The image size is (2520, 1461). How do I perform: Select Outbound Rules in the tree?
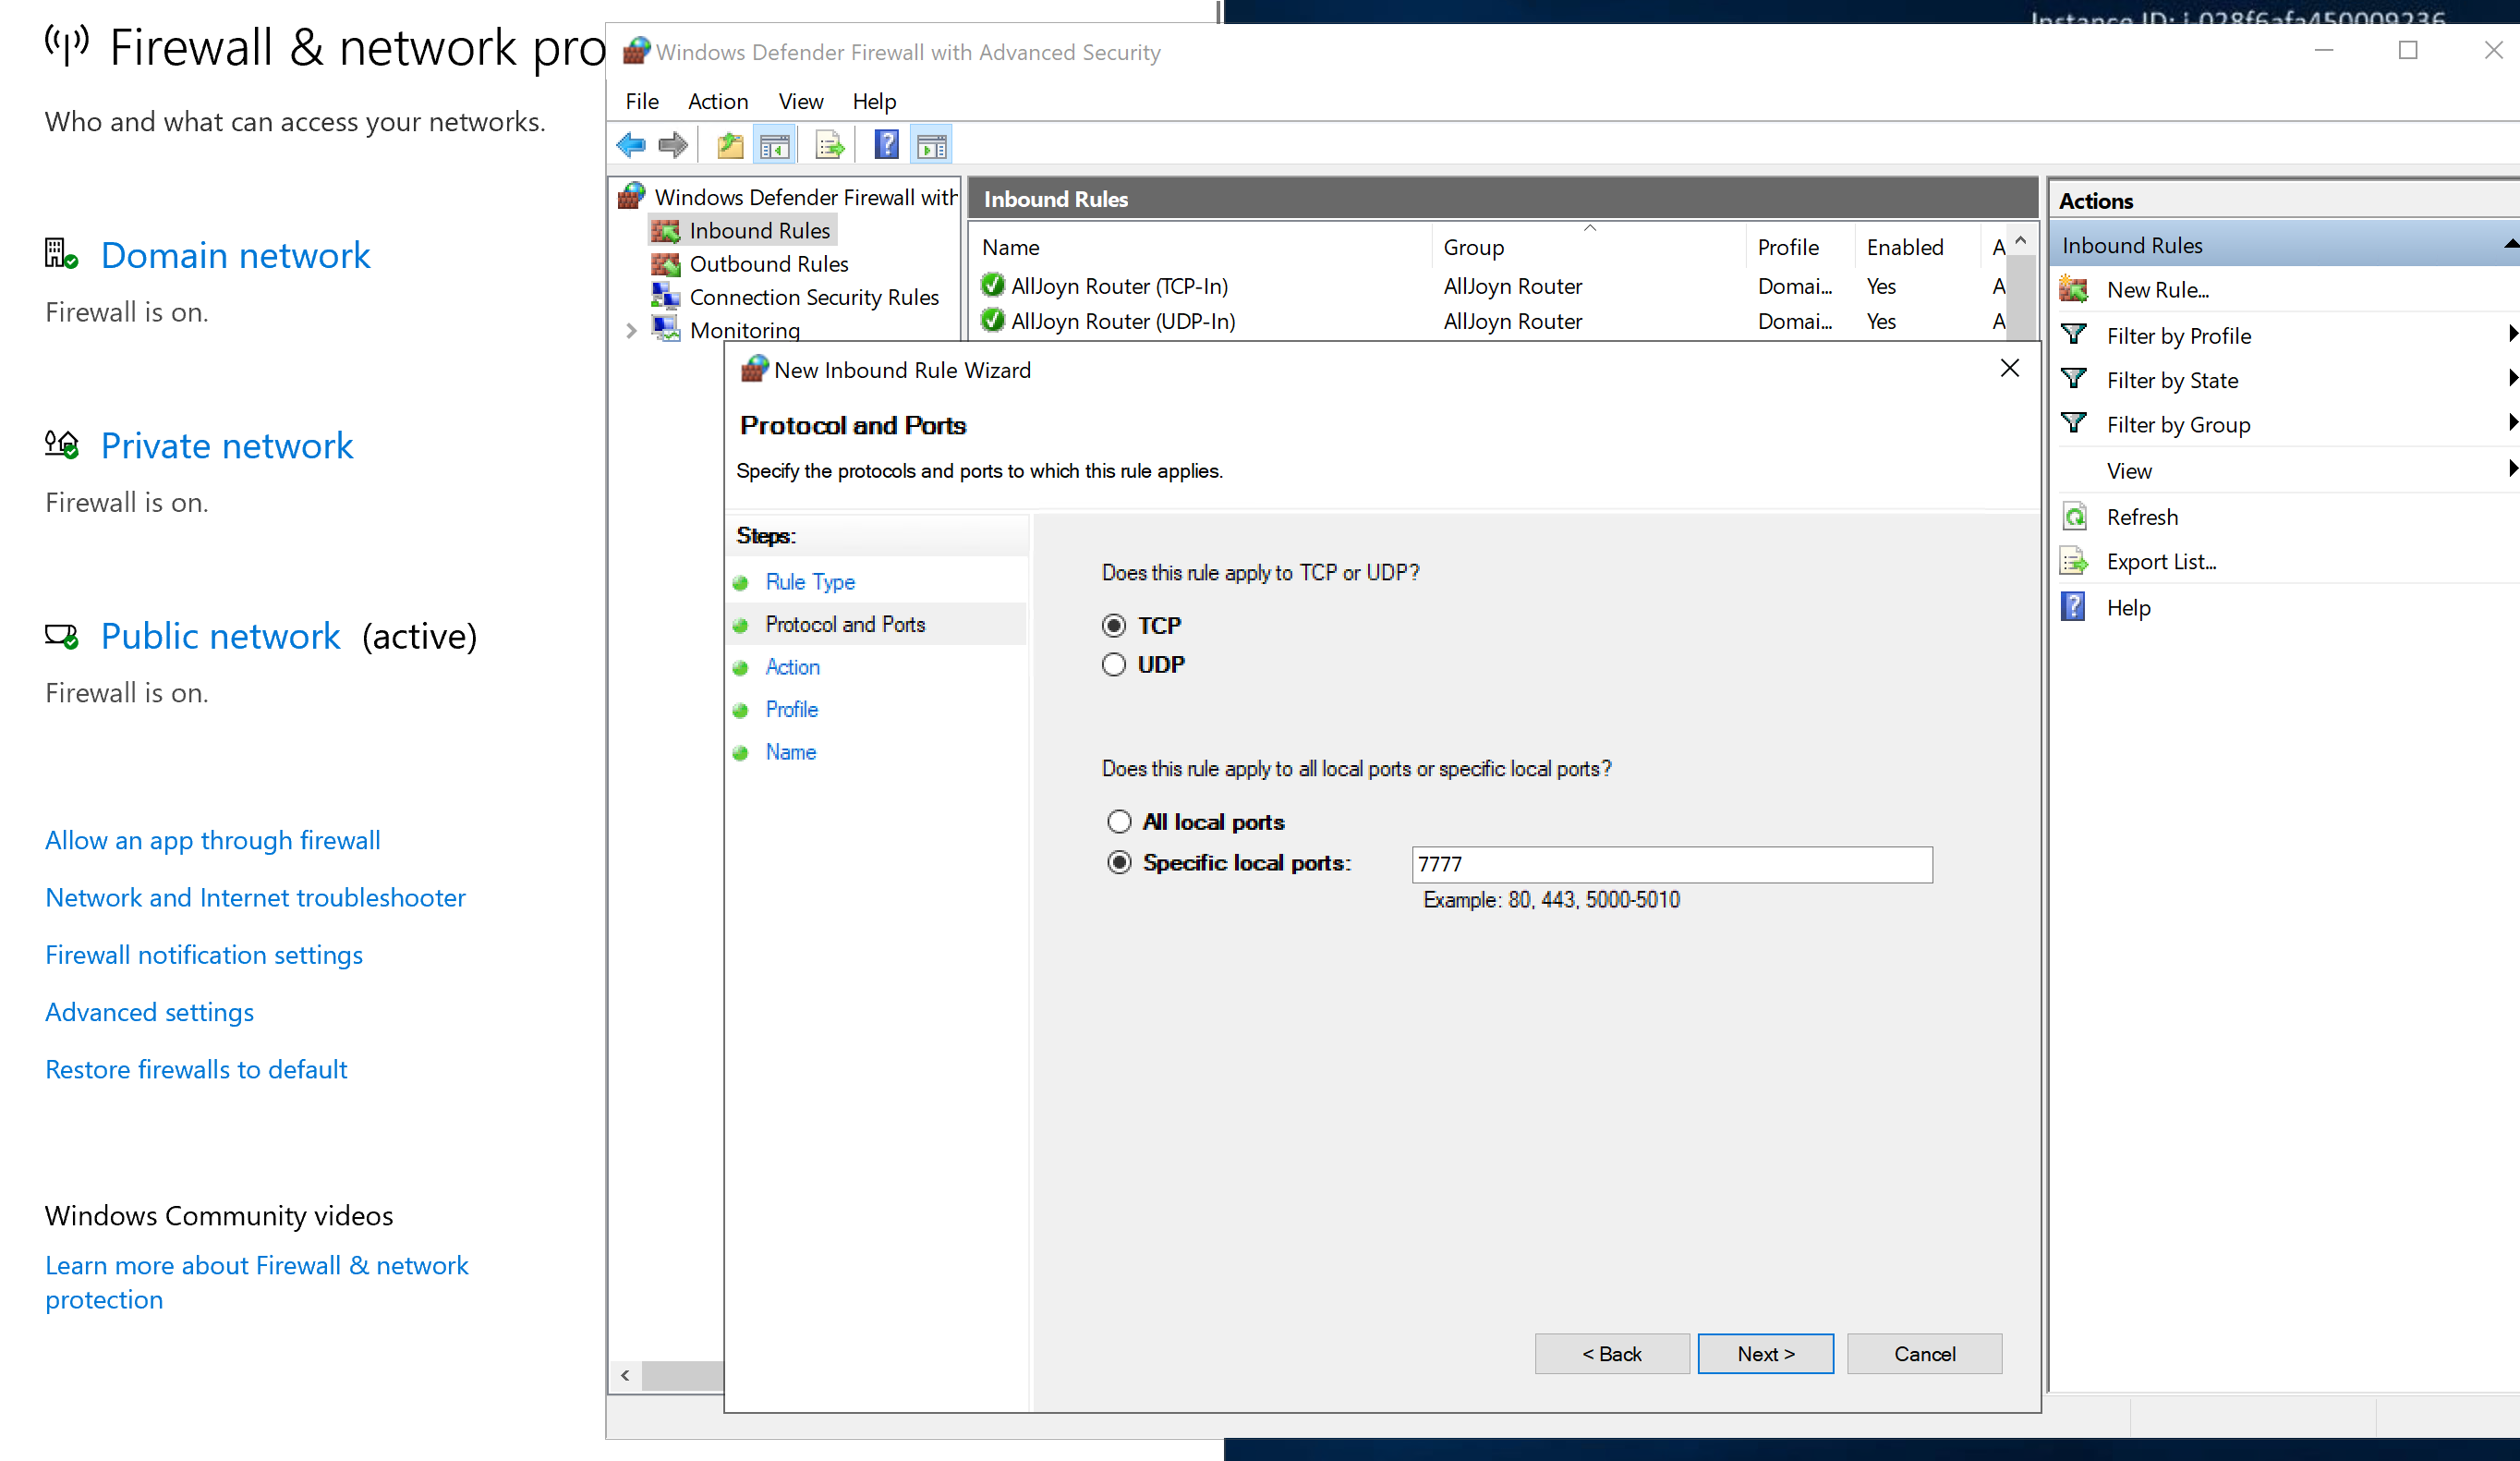click(768, 264)
